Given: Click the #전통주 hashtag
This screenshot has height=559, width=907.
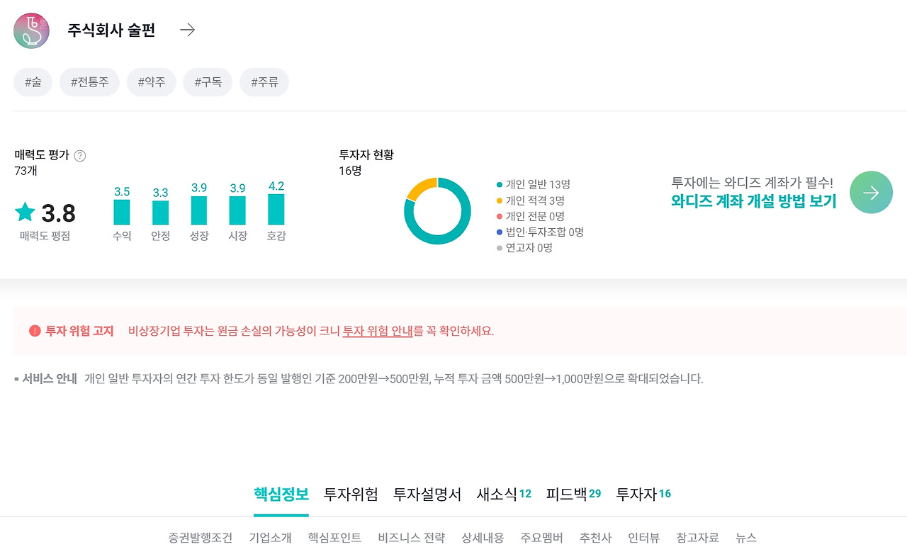Looking at the screenshot, I should coord(89,81).
